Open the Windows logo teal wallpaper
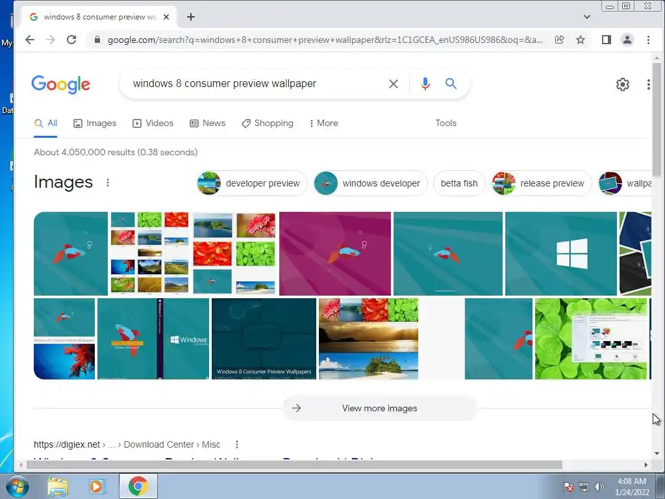This screenshot has height=499, width=665. [561, 254]
